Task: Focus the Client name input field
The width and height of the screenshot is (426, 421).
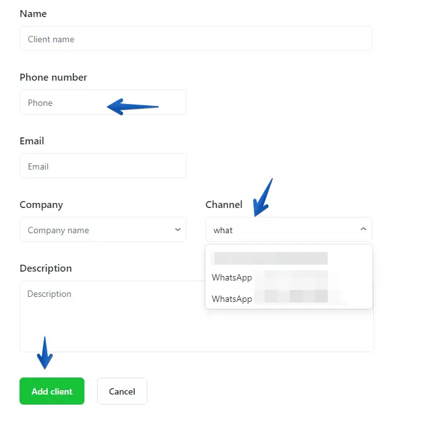Action: [x=195, y=39]
